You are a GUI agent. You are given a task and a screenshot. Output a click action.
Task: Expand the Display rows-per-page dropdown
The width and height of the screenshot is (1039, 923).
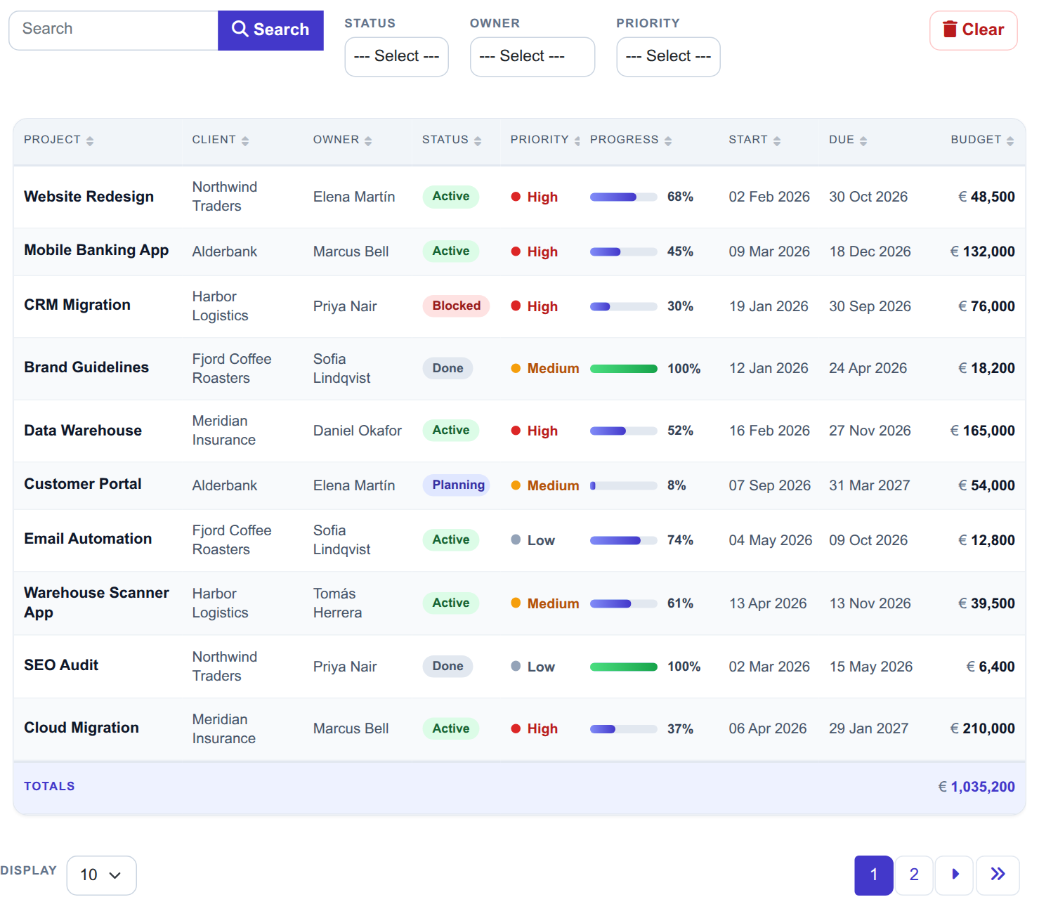click(x=102, y=875)
